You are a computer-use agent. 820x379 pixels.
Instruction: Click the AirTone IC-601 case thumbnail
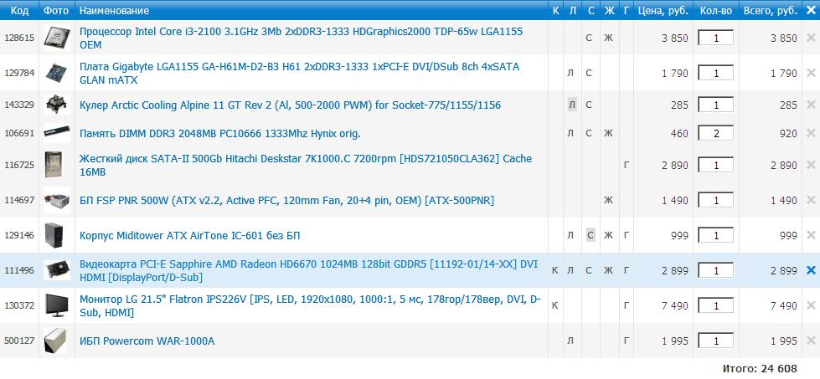pyautogui.click(x=56, y=235)
